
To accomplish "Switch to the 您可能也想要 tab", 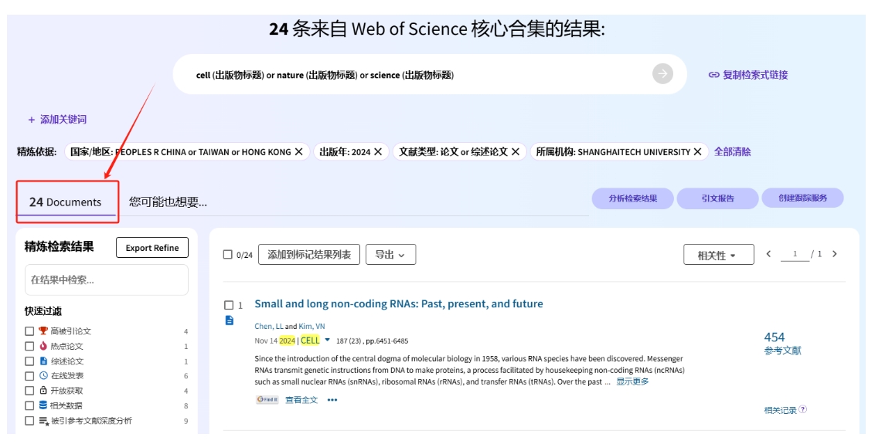I will tap(168, 202).
